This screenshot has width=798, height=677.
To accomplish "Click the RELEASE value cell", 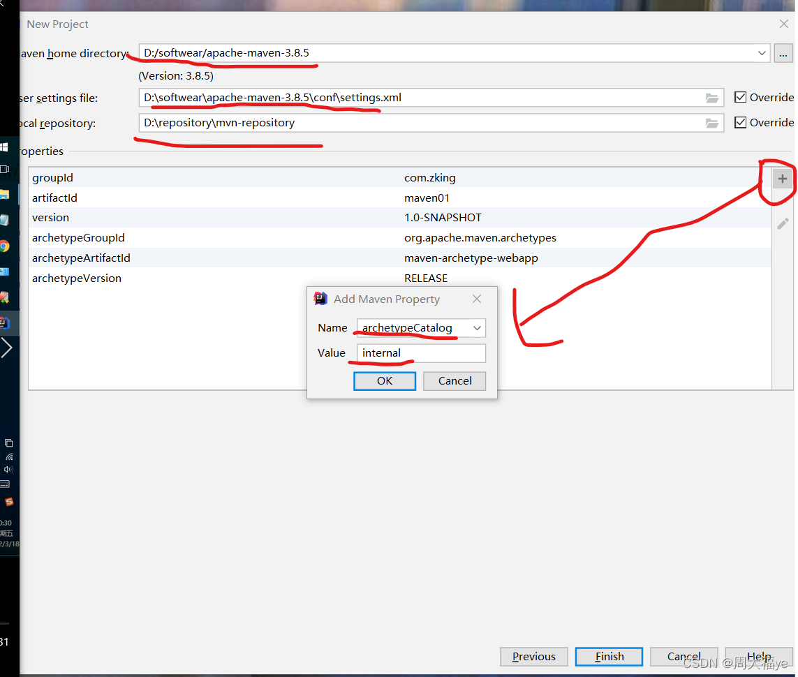I will (426, 278).
